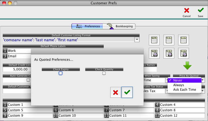Click the Custom 4 field
The width and height of the screenshot is (208, 121).
[x=182, y=105]
